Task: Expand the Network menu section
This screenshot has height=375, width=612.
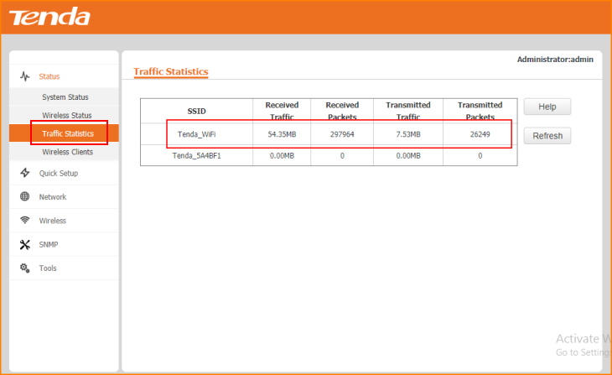Action: pos(52,196)
